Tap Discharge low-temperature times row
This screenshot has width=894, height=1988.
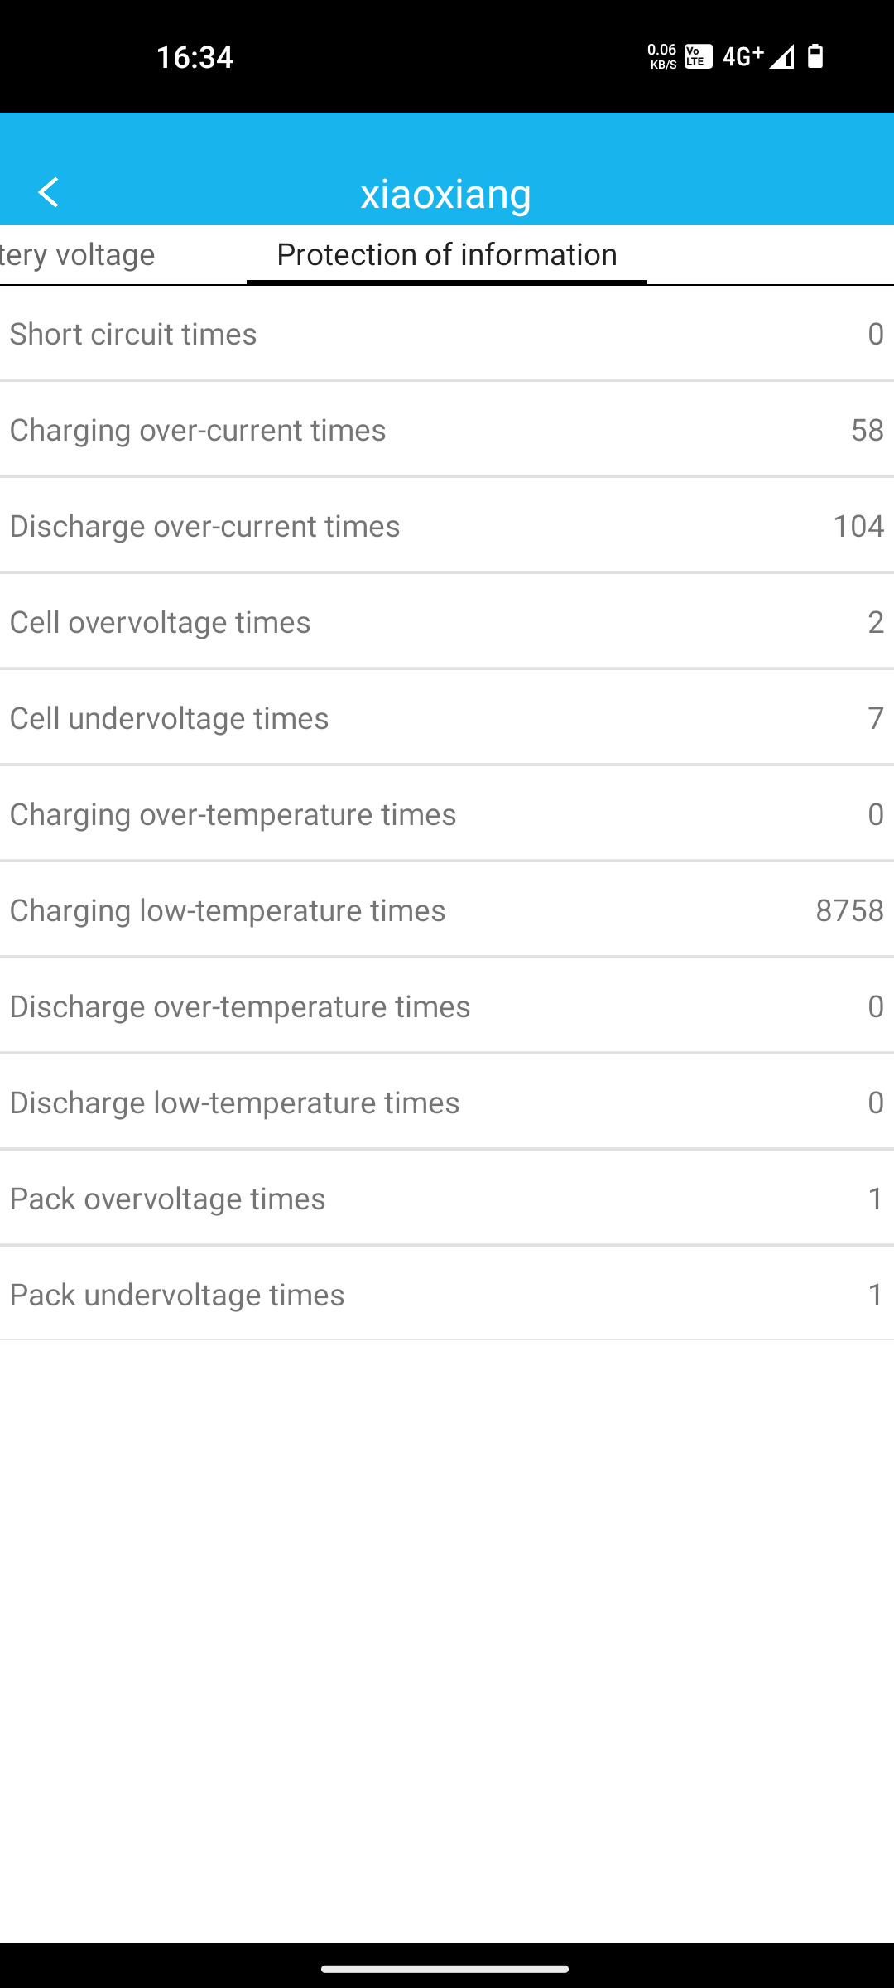pos(447,1102)
